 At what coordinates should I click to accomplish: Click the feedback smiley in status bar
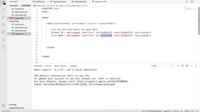pyautogui.click(x=192, y=111)
